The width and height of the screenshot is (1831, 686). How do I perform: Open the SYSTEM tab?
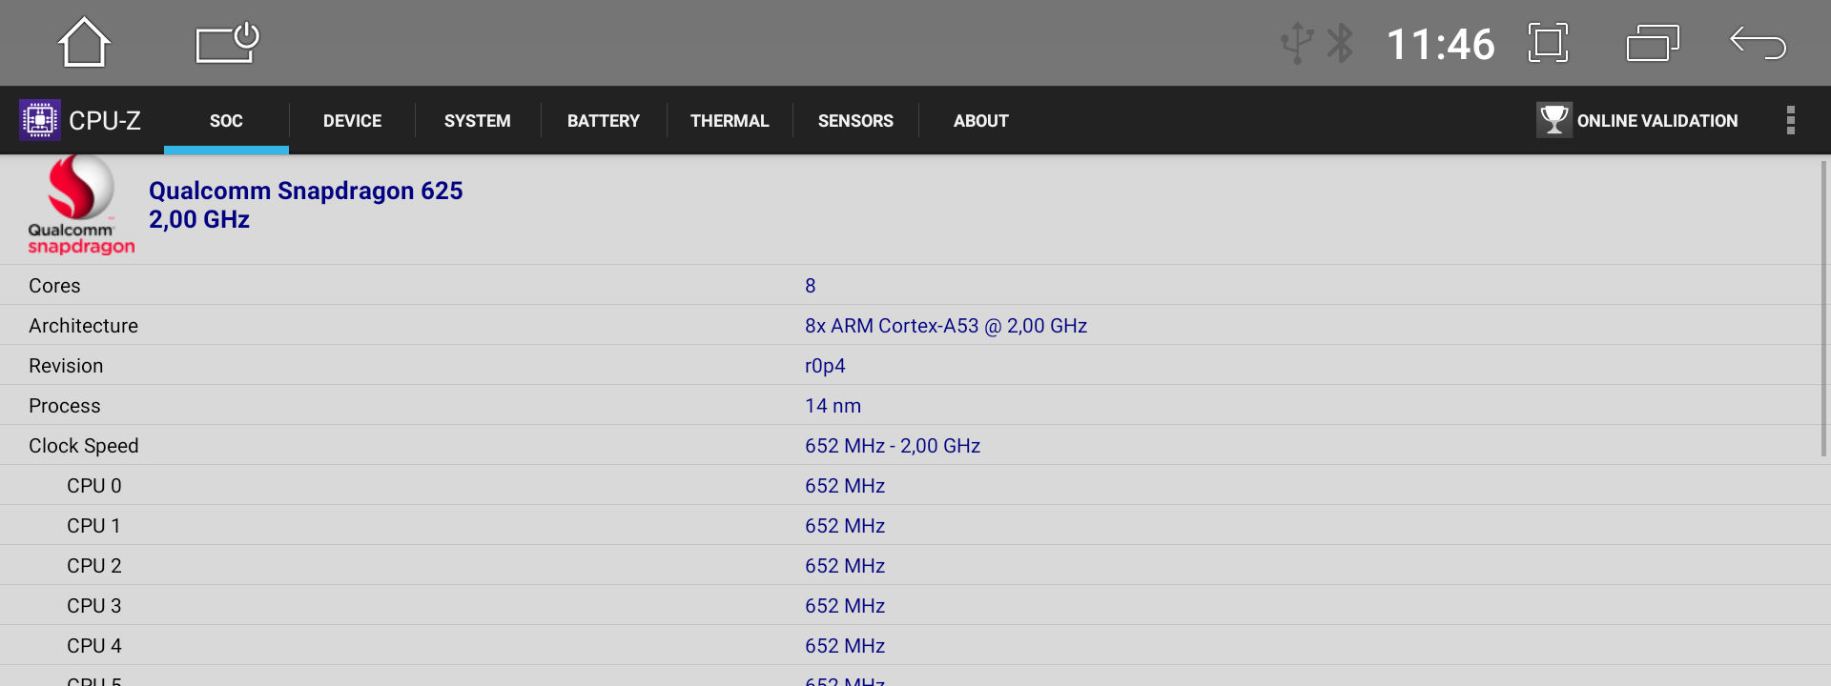point(478,121)
